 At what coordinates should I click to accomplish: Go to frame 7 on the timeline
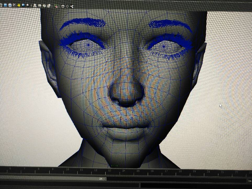(x=24, y=169)
